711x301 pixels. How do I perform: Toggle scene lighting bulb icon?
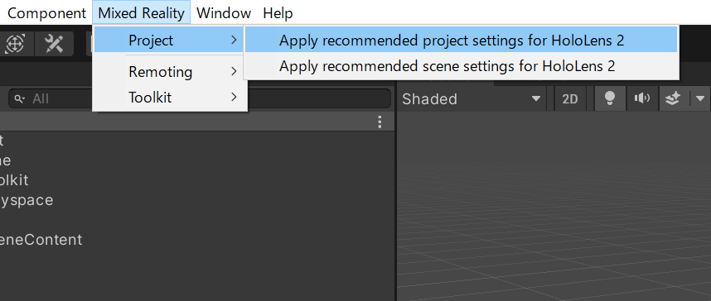(x=610, y=98)
